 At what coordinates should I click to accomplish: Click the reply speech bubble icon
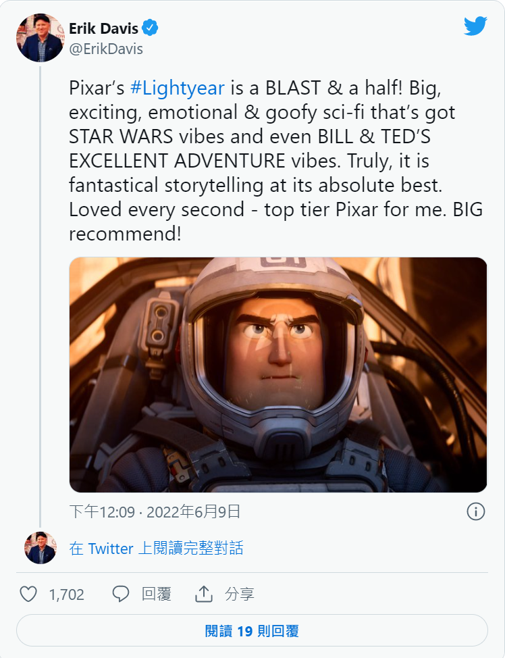(x=121, y=594)
